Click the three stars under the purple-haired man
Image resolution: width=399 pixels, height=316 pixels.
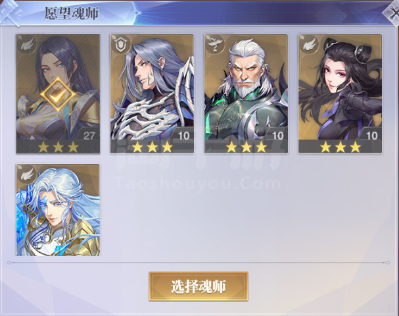click(x=152, y=147)
